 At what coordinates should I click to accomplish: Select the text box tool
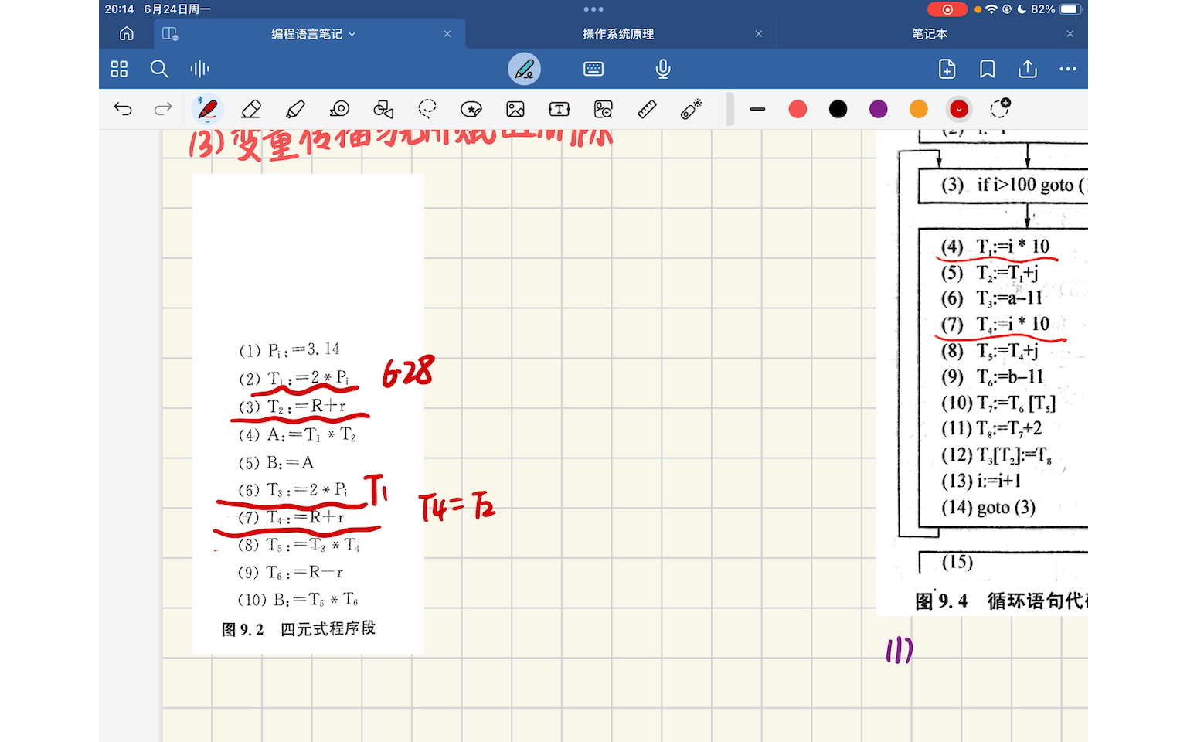pos(559,109)
